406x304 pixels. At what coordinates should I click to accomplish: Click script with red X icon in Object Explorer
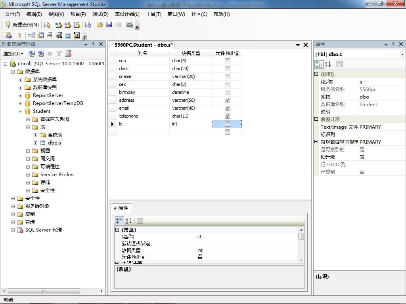[68, 53]
